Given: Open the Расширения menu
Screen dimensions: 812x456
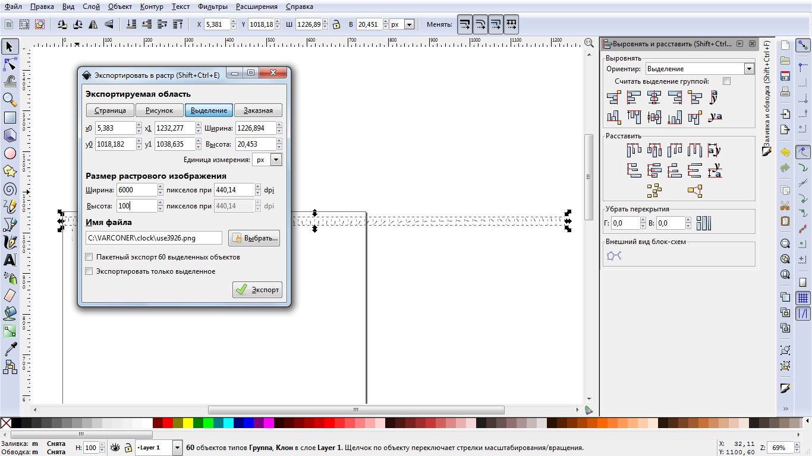Looking at the screenshot, I should 256,7.
